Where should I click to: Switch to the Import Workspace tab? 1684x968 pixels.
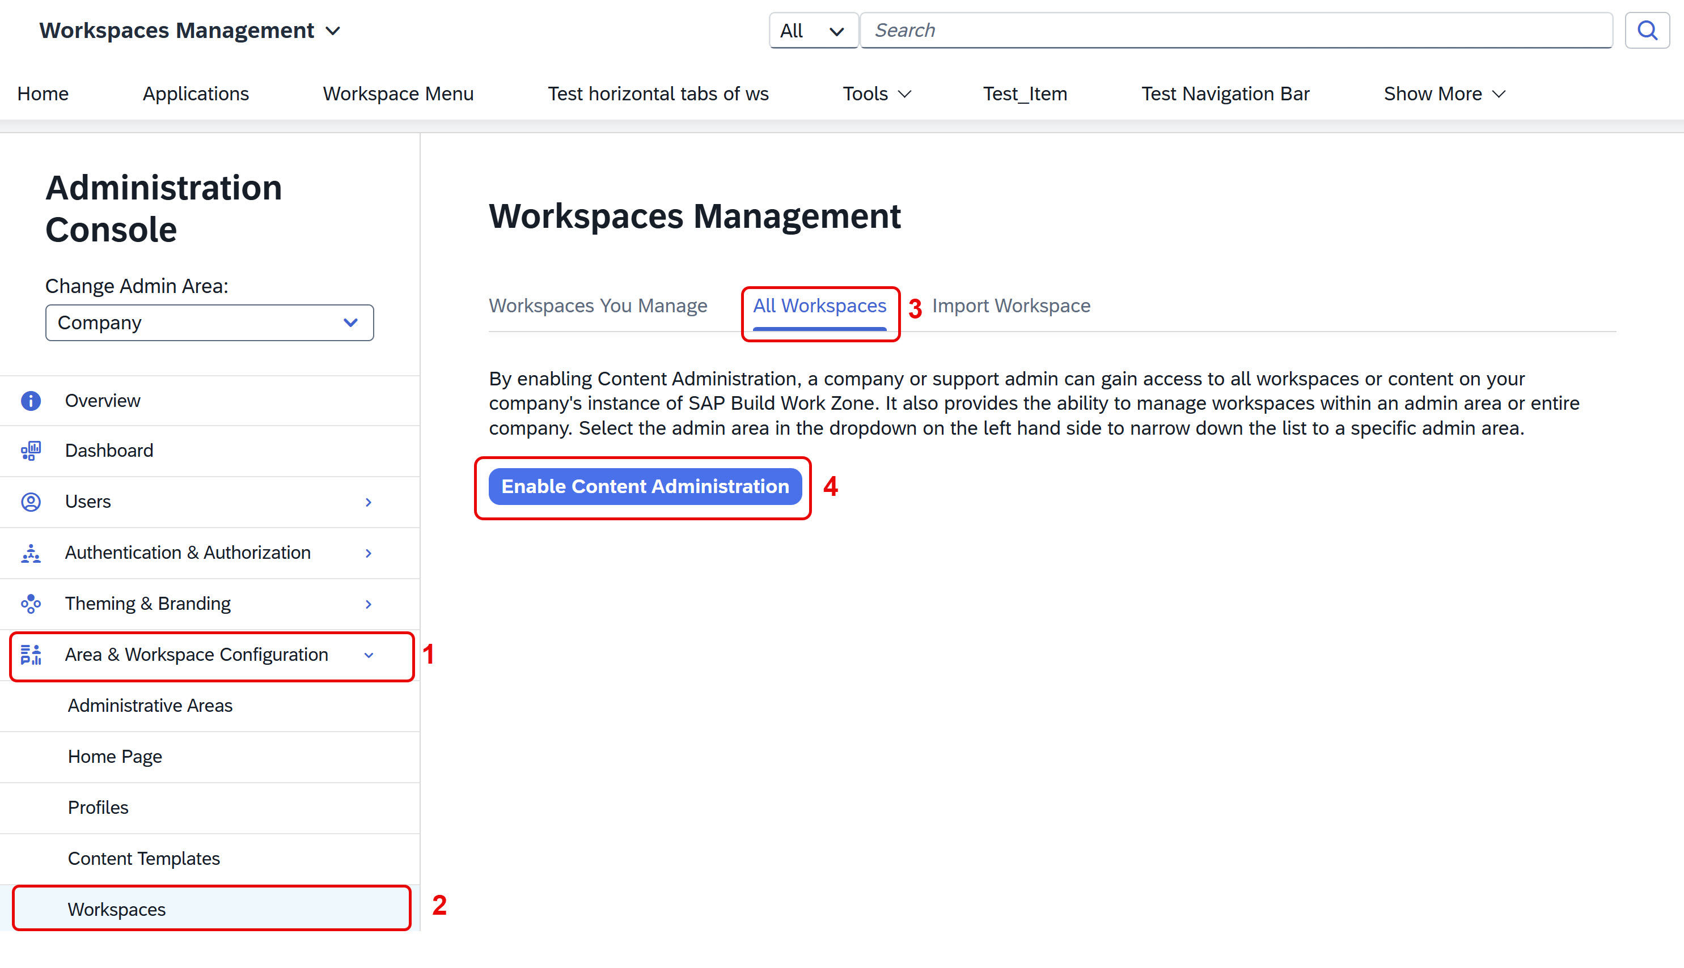[1011, 306]
